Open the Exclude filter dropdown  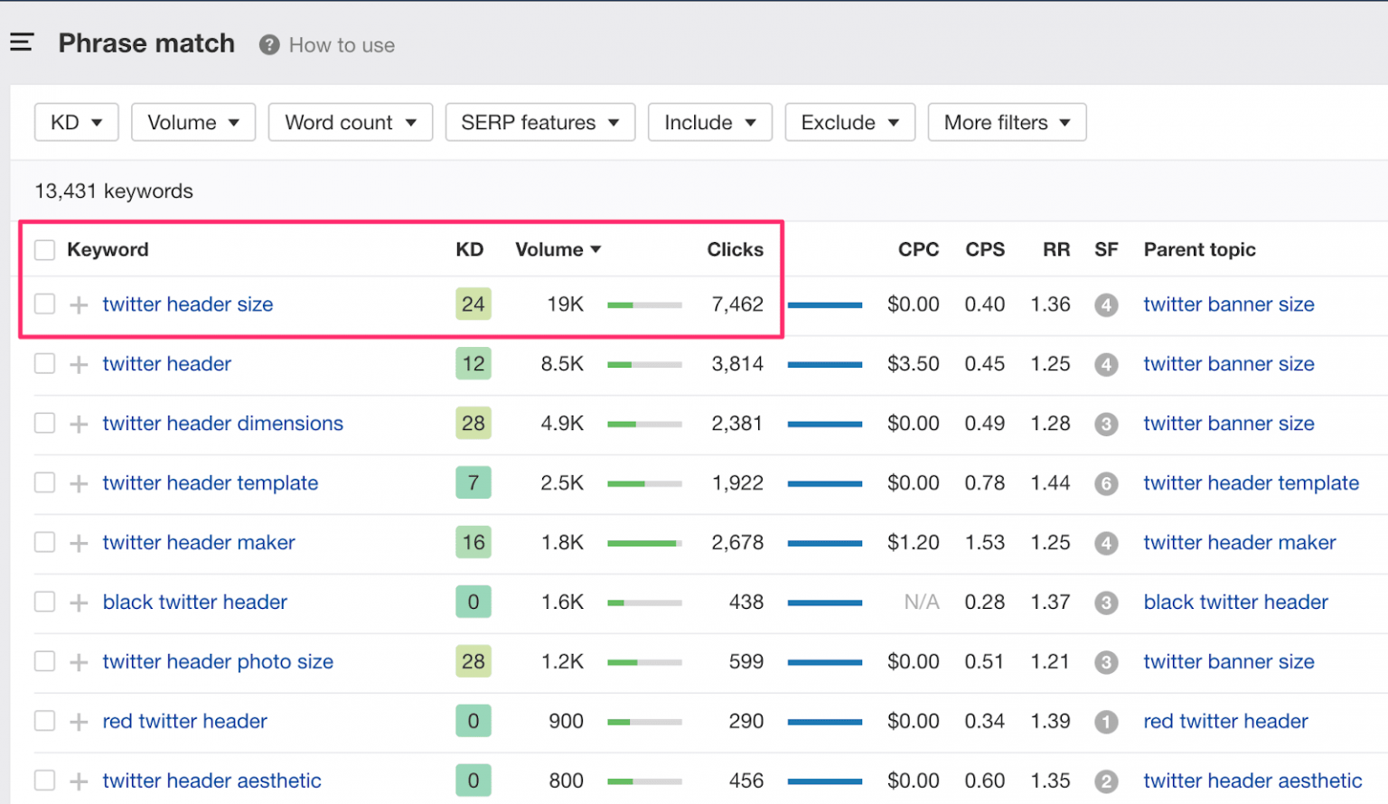pyautogui.click(x=849, y=122)
